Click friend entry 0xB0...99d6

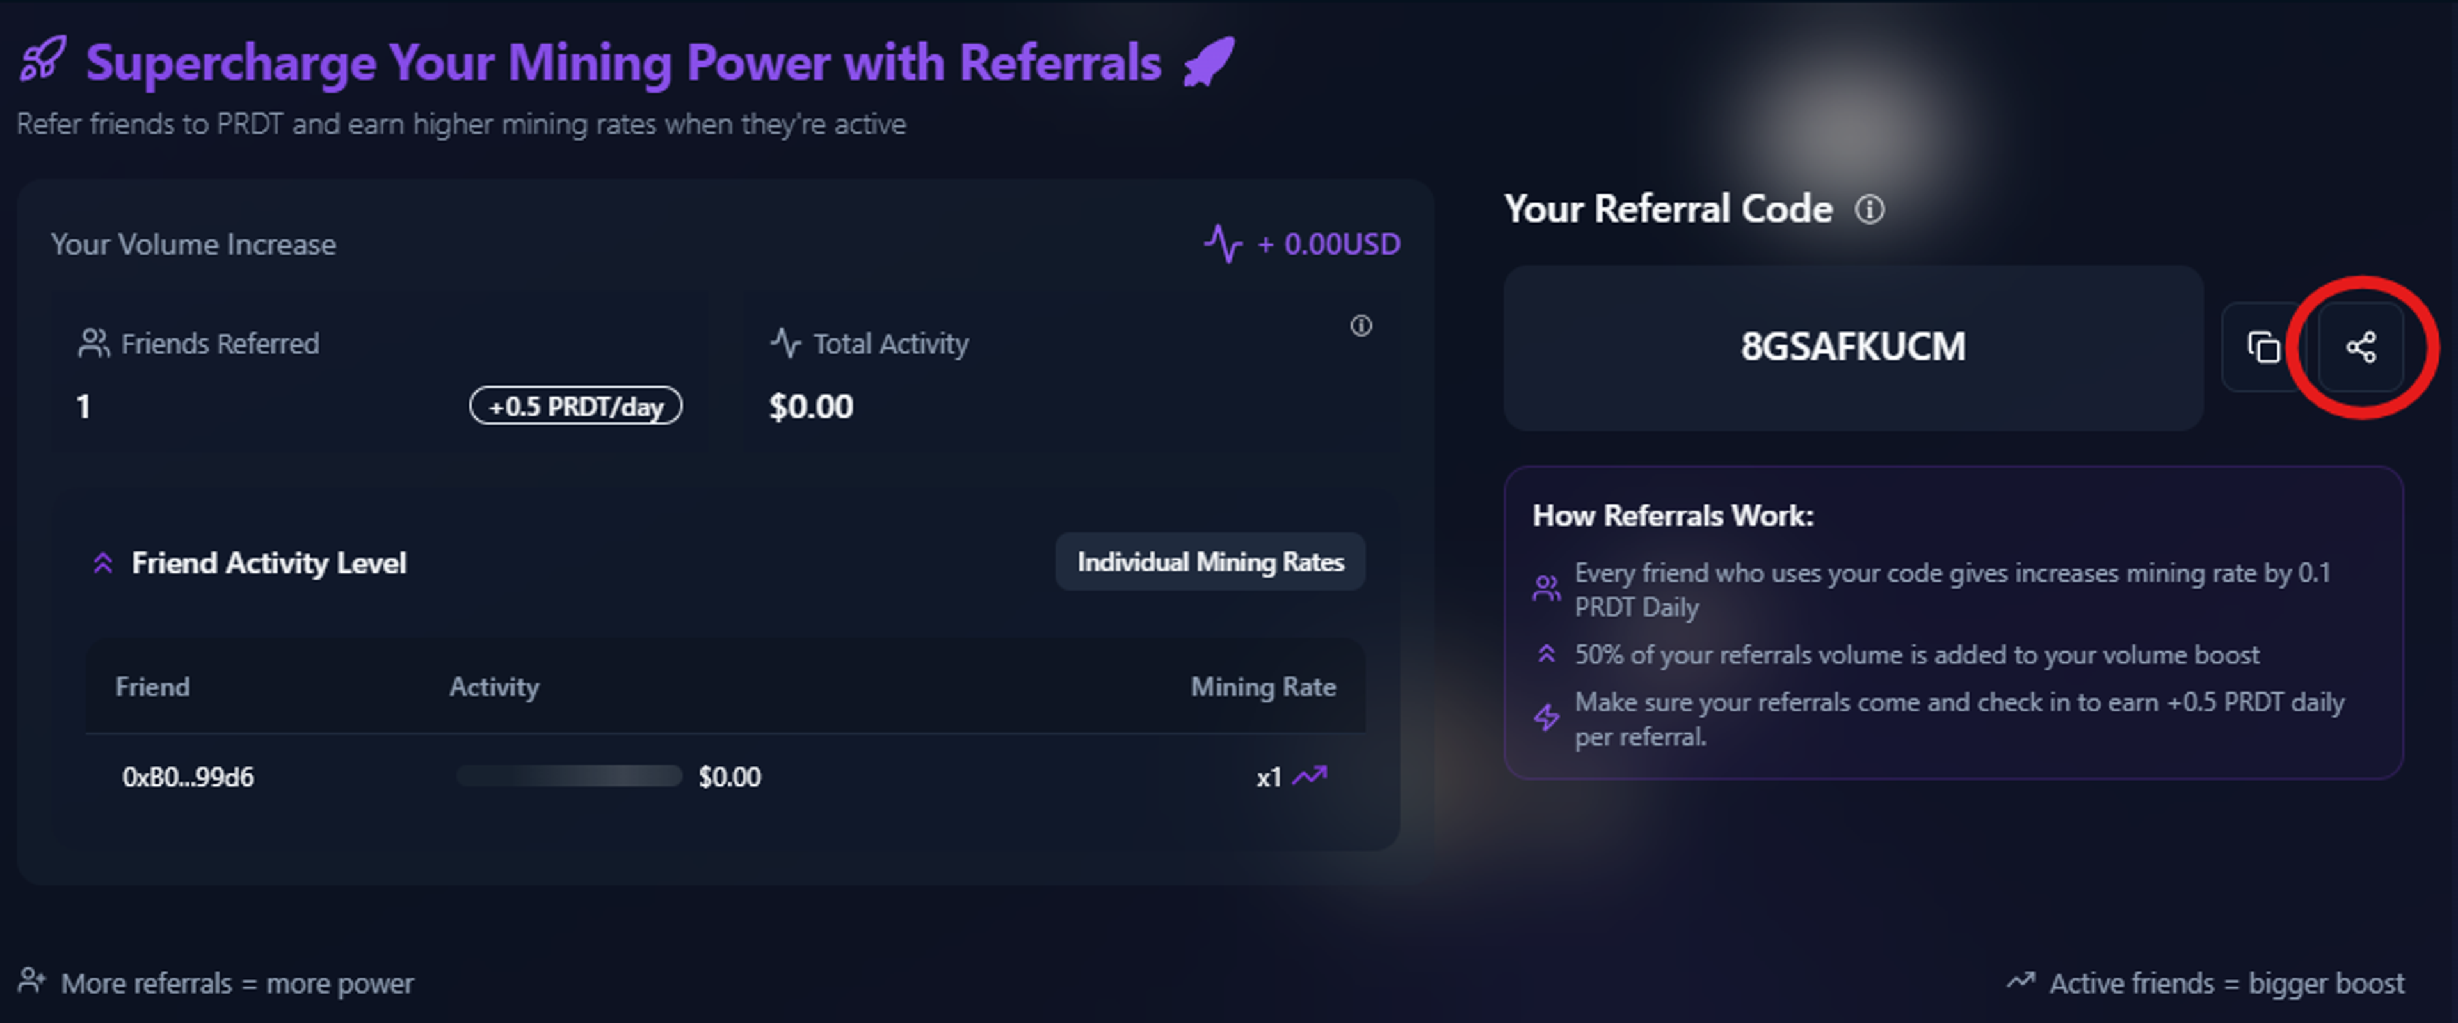(188, 776)
